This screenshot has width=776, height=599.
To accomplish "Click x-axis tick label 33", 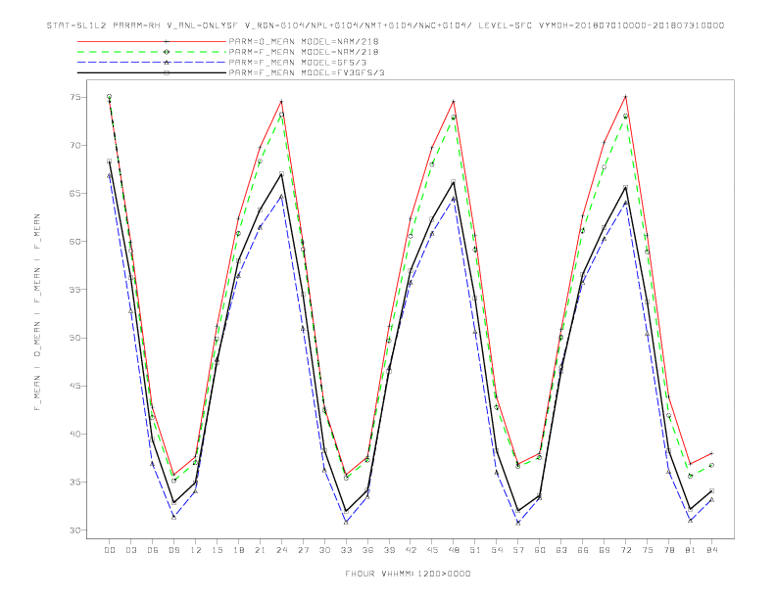I will [x=346, y=550].
